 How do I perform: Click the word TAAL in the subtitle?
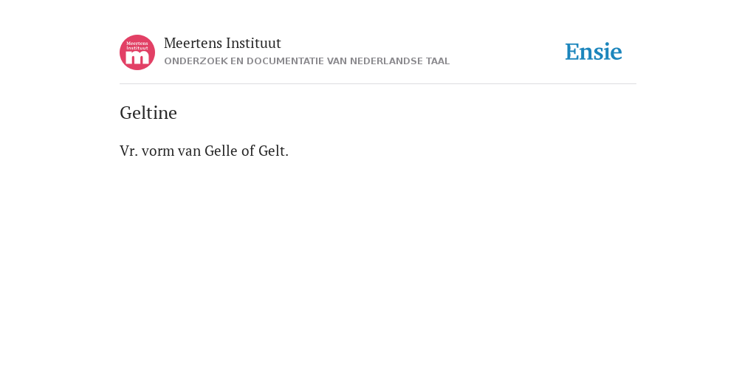438,61
